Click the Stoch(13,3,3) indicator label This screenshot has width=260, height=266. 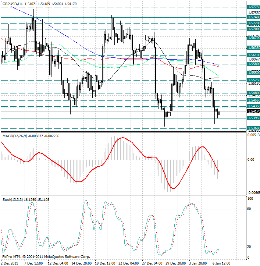point(15,200)
